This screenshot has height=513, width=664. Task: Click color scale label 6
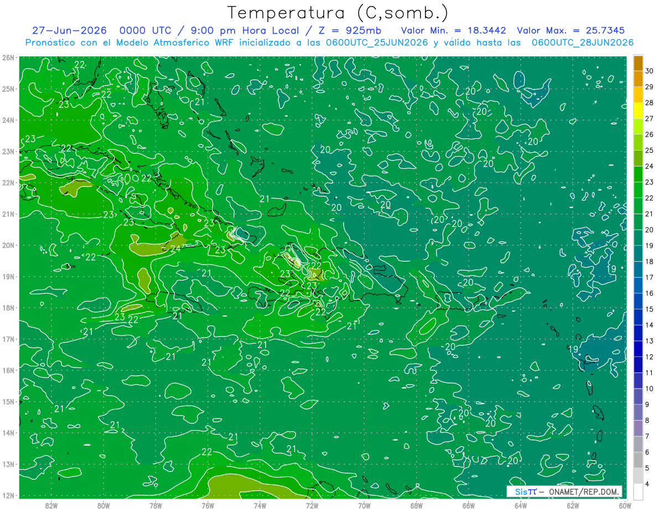point(648,452)
